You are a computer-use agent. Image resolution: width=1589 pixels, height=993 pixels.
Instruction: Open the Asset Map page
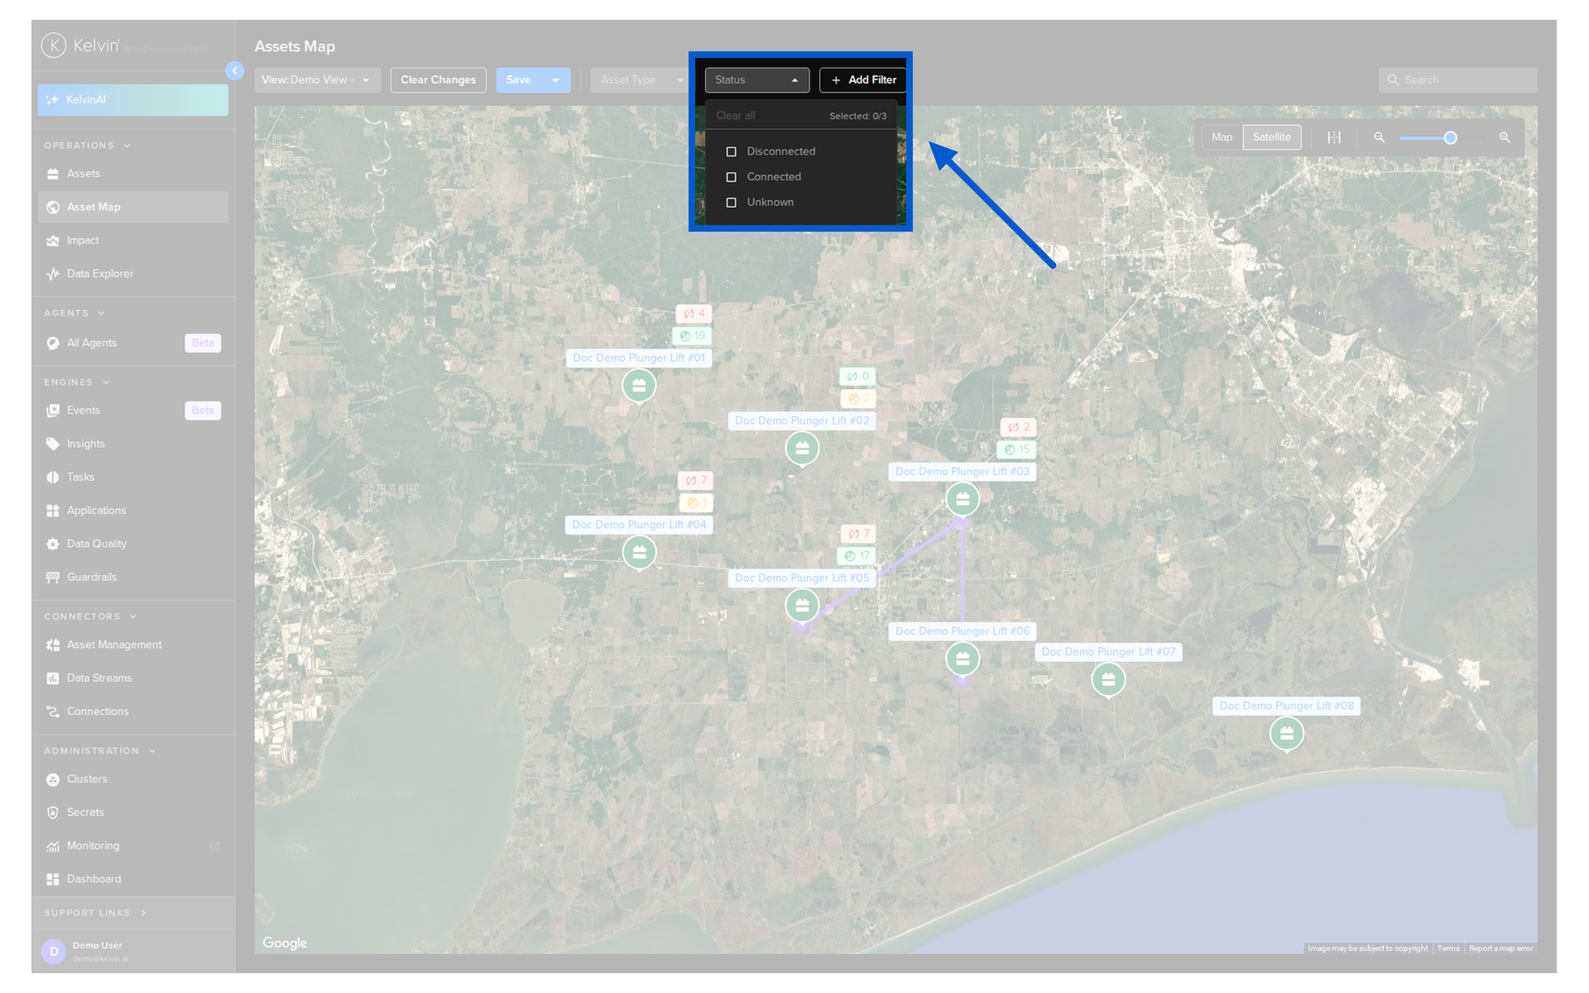(x=132, y=207)
